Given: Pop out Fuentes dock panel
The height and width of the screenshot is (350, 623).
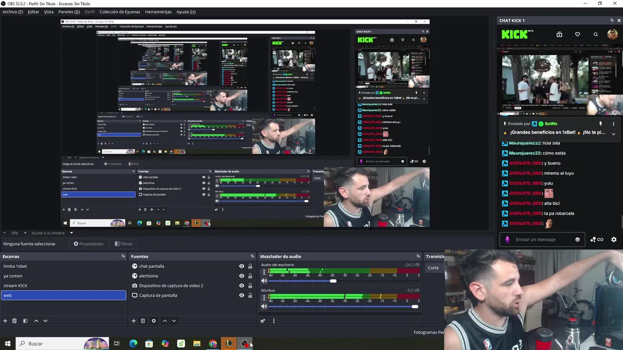Looking at the screenshot, I should coord(252,256).
